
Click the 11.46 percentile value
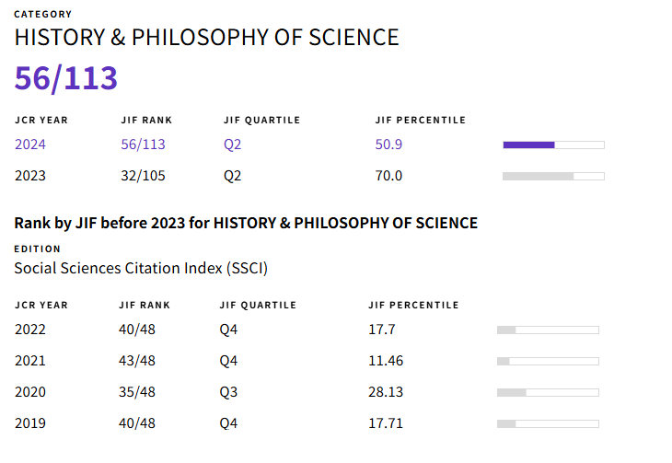(386, 361)
